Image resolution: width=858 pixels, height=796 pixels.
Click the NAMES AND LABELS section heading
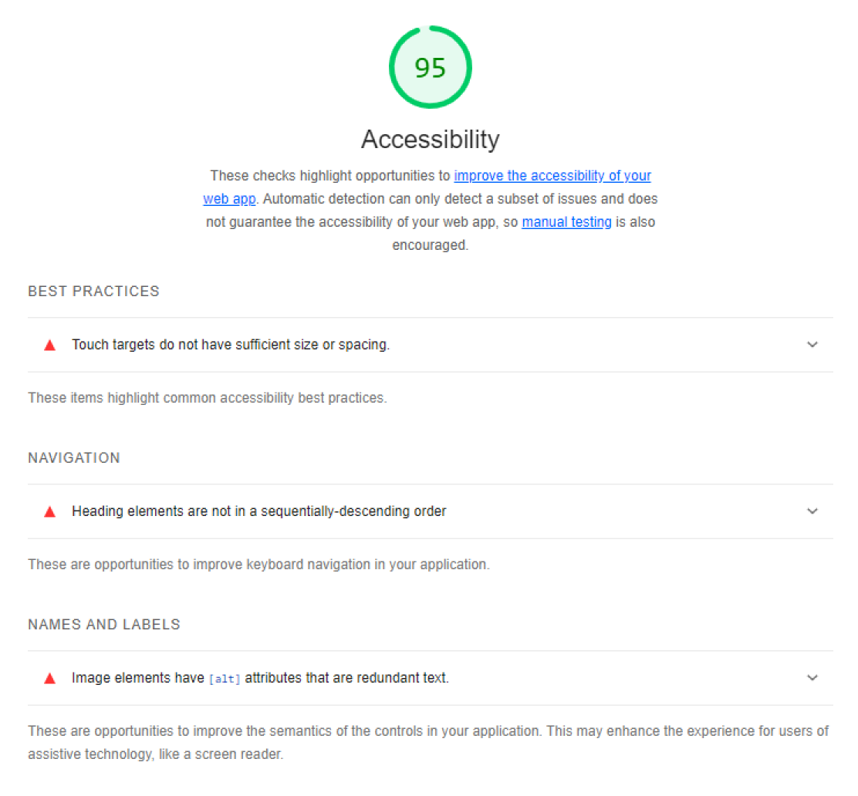104,625
